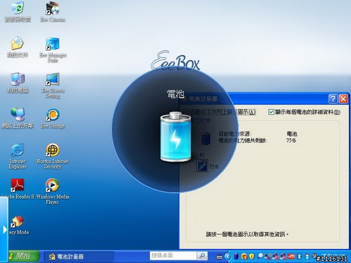Expand the left edge side panel arrow
Screen dimensions: 351x263
pyautogui.click(x=4, y=230)
